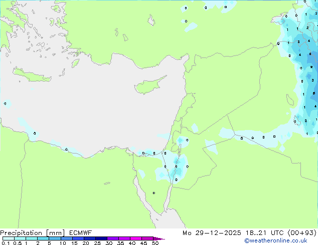Click the above-50 arrow tip of legend
Image resolution: width=318 pixels, height=245 pixels.
point(159,238)
